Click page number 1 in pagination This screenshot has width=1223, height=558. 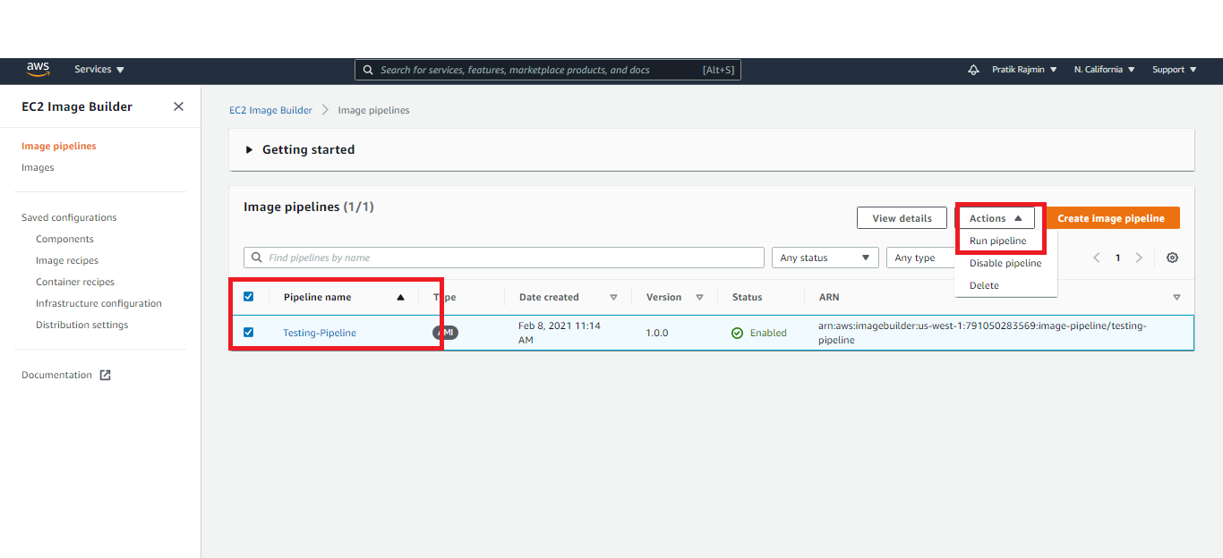(1117, 258)
